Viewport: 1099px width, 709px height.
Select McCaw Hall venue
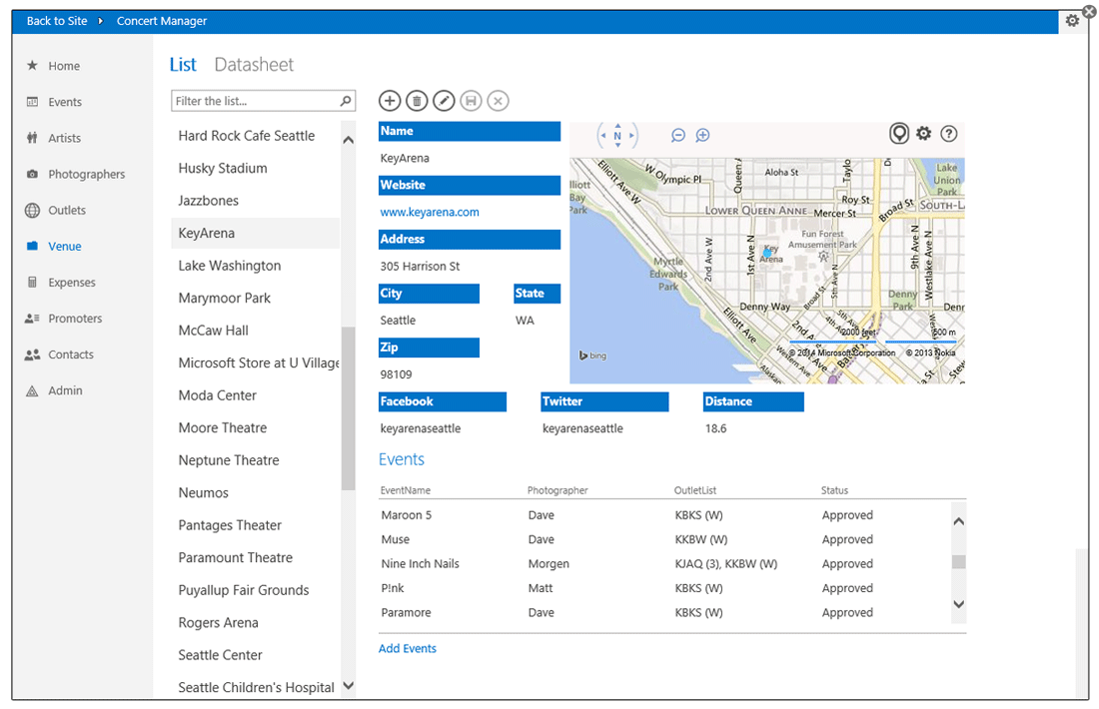click(x=255, y=331)
